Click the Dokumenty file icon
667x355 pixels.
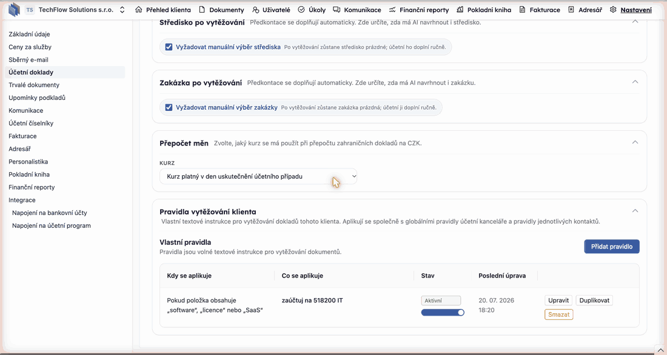coord(202,10)
